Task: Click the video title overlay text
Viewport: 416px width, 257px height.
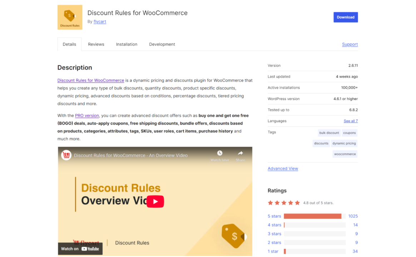Action: click(131, 156)
